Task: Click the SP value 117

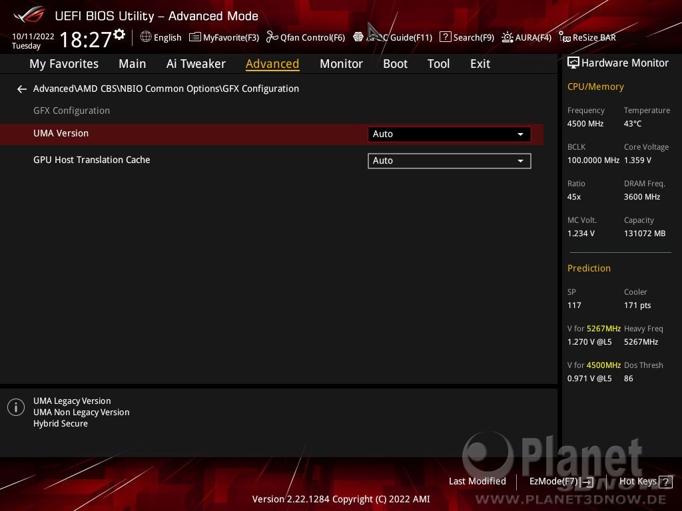Action: (573, 305)
